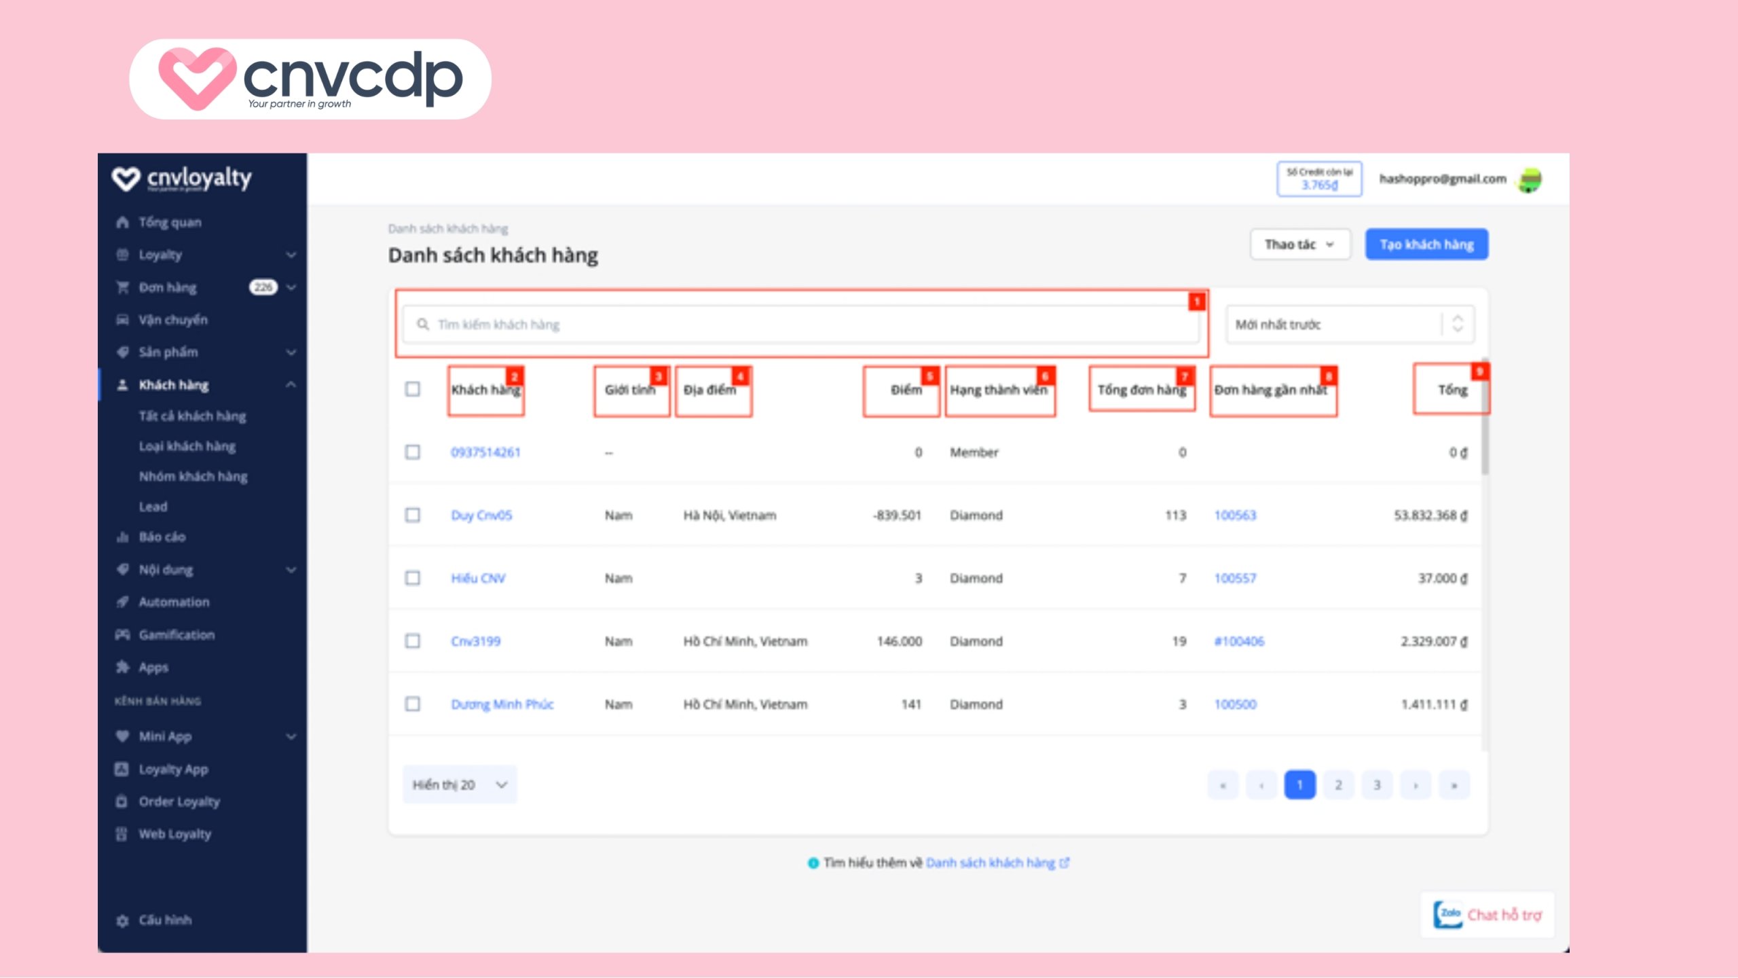Select Tất cả khách hàng submenu item

coord(192,416)
